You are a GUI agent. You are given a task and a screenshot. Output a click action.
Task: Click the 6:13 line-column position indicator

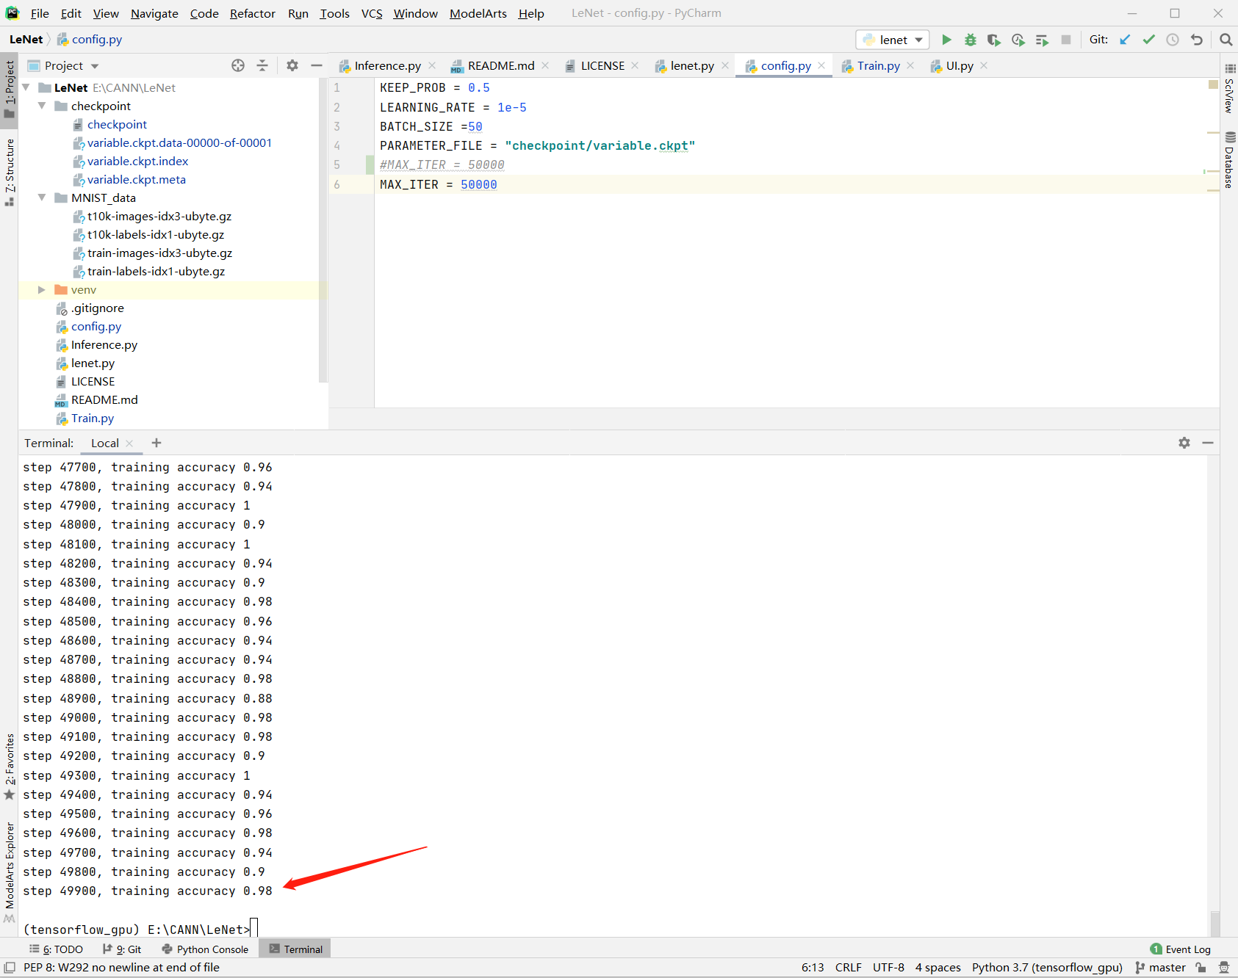(x=813, y=968)
